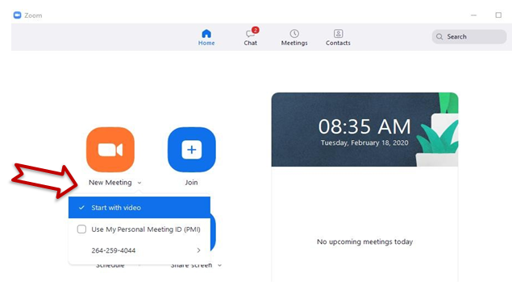Click inside the Search field

[x=469, y=36]
